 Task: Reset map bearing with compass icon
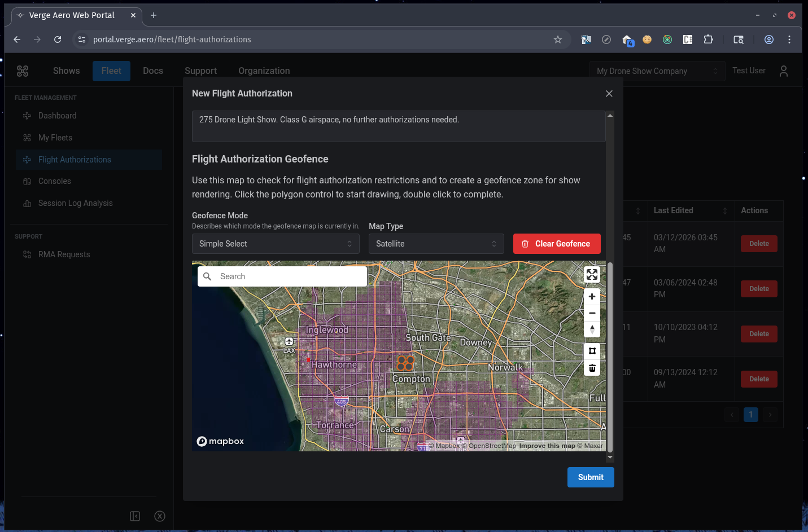[x=592, y=329]
